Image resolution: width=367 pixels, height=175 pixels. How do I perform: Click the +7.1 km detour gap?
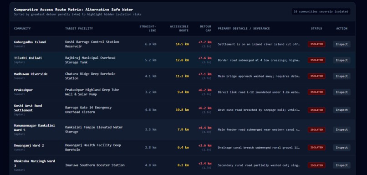click(205, 74)
